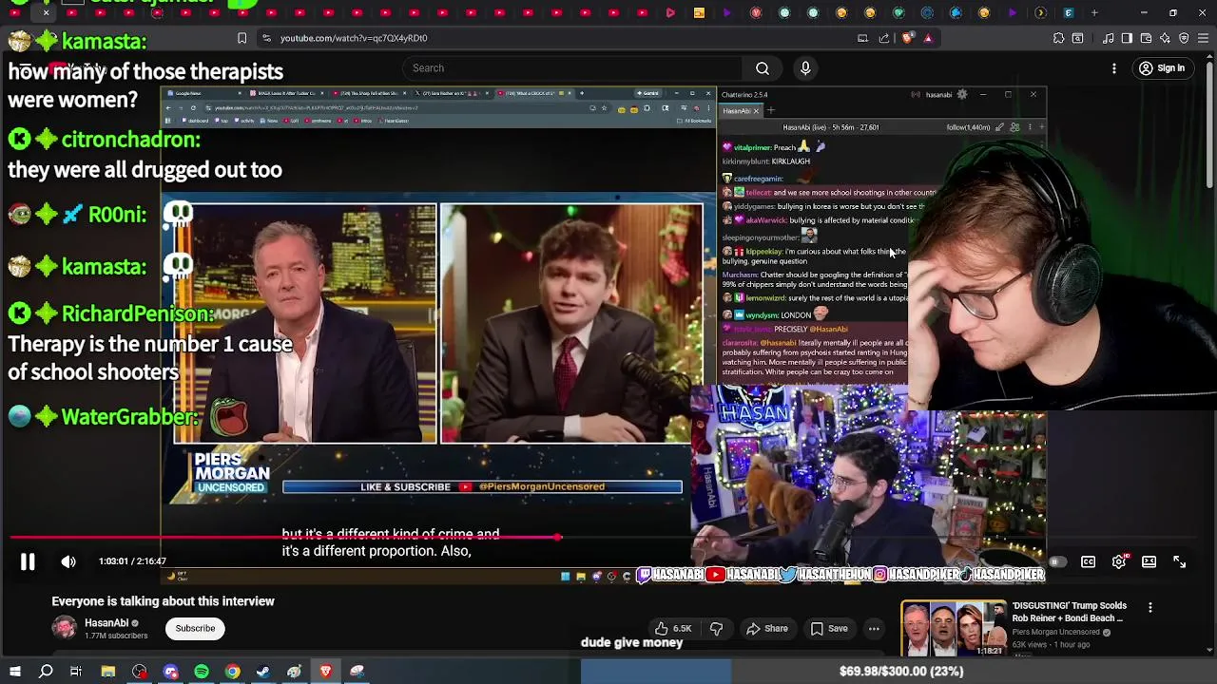
Task: Open the extensions puzzle-piece icon
Action: [x=1058, y=38]
